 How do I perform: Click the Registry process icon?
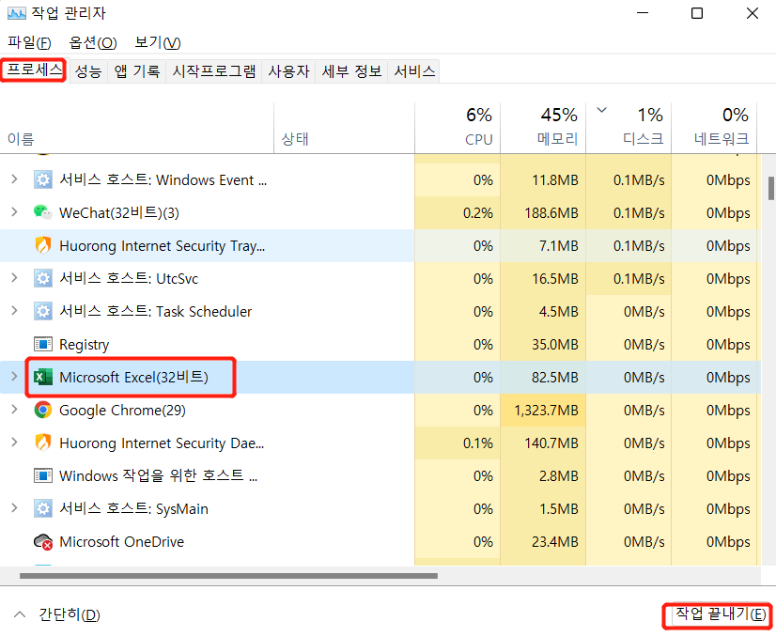[x=41, y=344]
